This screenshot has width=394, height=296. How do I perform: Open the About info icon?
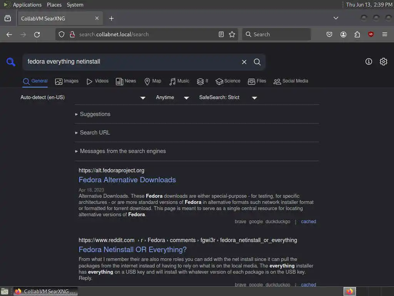pyautogui.click(x=369, y=62)
